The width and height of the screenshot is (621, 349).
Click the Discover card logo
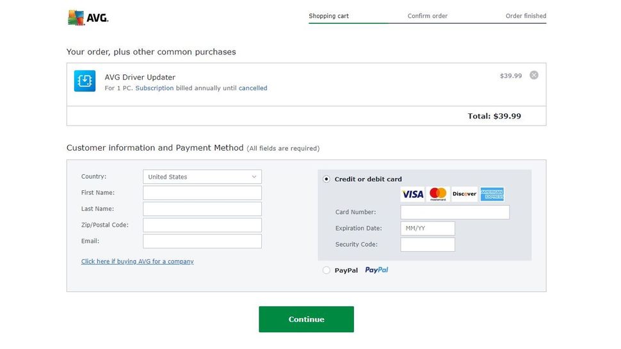[x=464, y=194]
